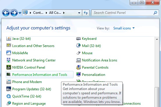161x107 pixels.
Task: Open Mail (32-bit) link
Action: [91, 46]
